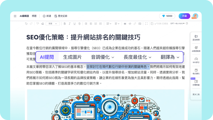Click the save icon
213x120 pixels.
tap(152, 24)
